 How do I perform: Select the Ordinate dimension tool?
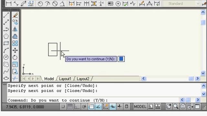click(31, 4)
